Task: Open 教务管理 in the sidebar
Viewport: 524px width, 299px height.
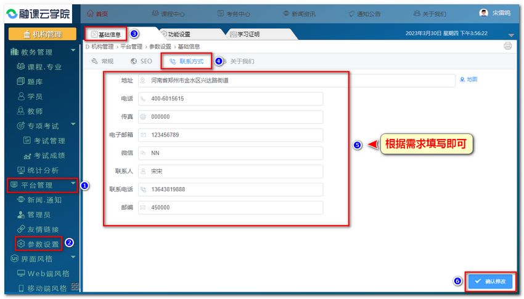Action: pyautogui.click(x=36, y=52)
